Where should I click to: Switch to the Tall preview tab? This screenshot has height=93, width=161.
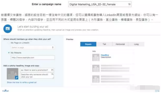pos(104,44)
